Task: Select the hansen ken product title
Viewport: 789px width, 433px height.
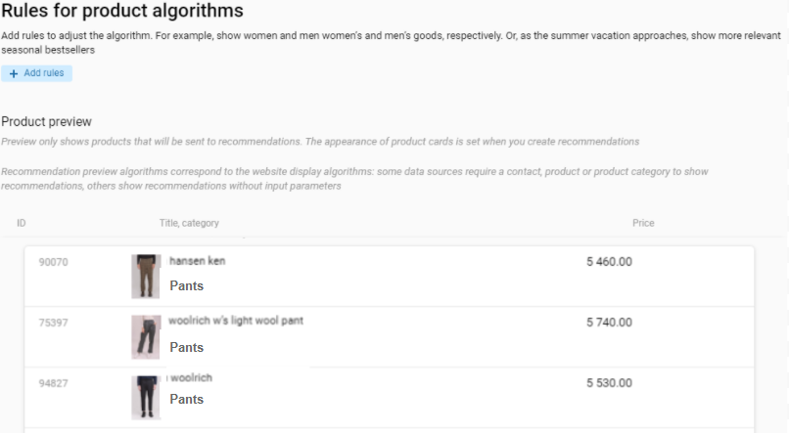Action: click(198, 261)
